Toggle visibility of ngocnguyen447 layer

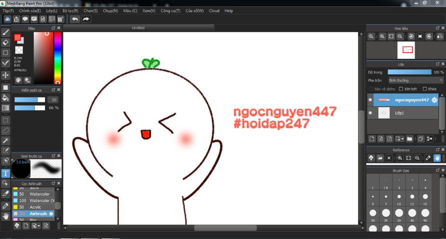370,100
